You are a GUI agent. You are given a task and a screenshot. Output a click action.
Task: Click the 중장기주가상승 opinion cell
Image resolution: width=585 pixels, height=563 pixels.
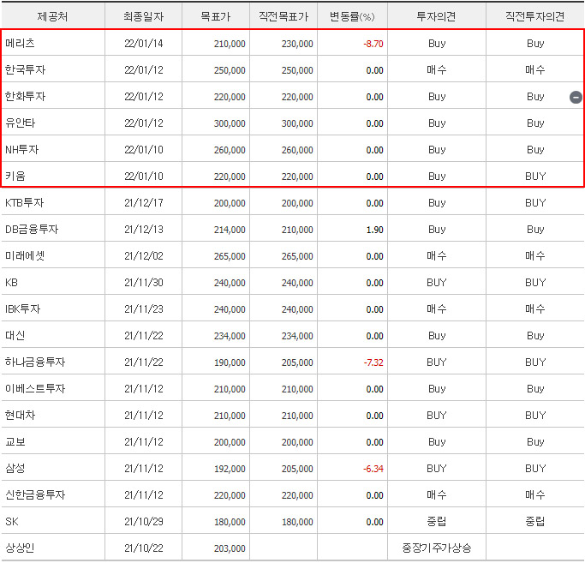(437, 548)
